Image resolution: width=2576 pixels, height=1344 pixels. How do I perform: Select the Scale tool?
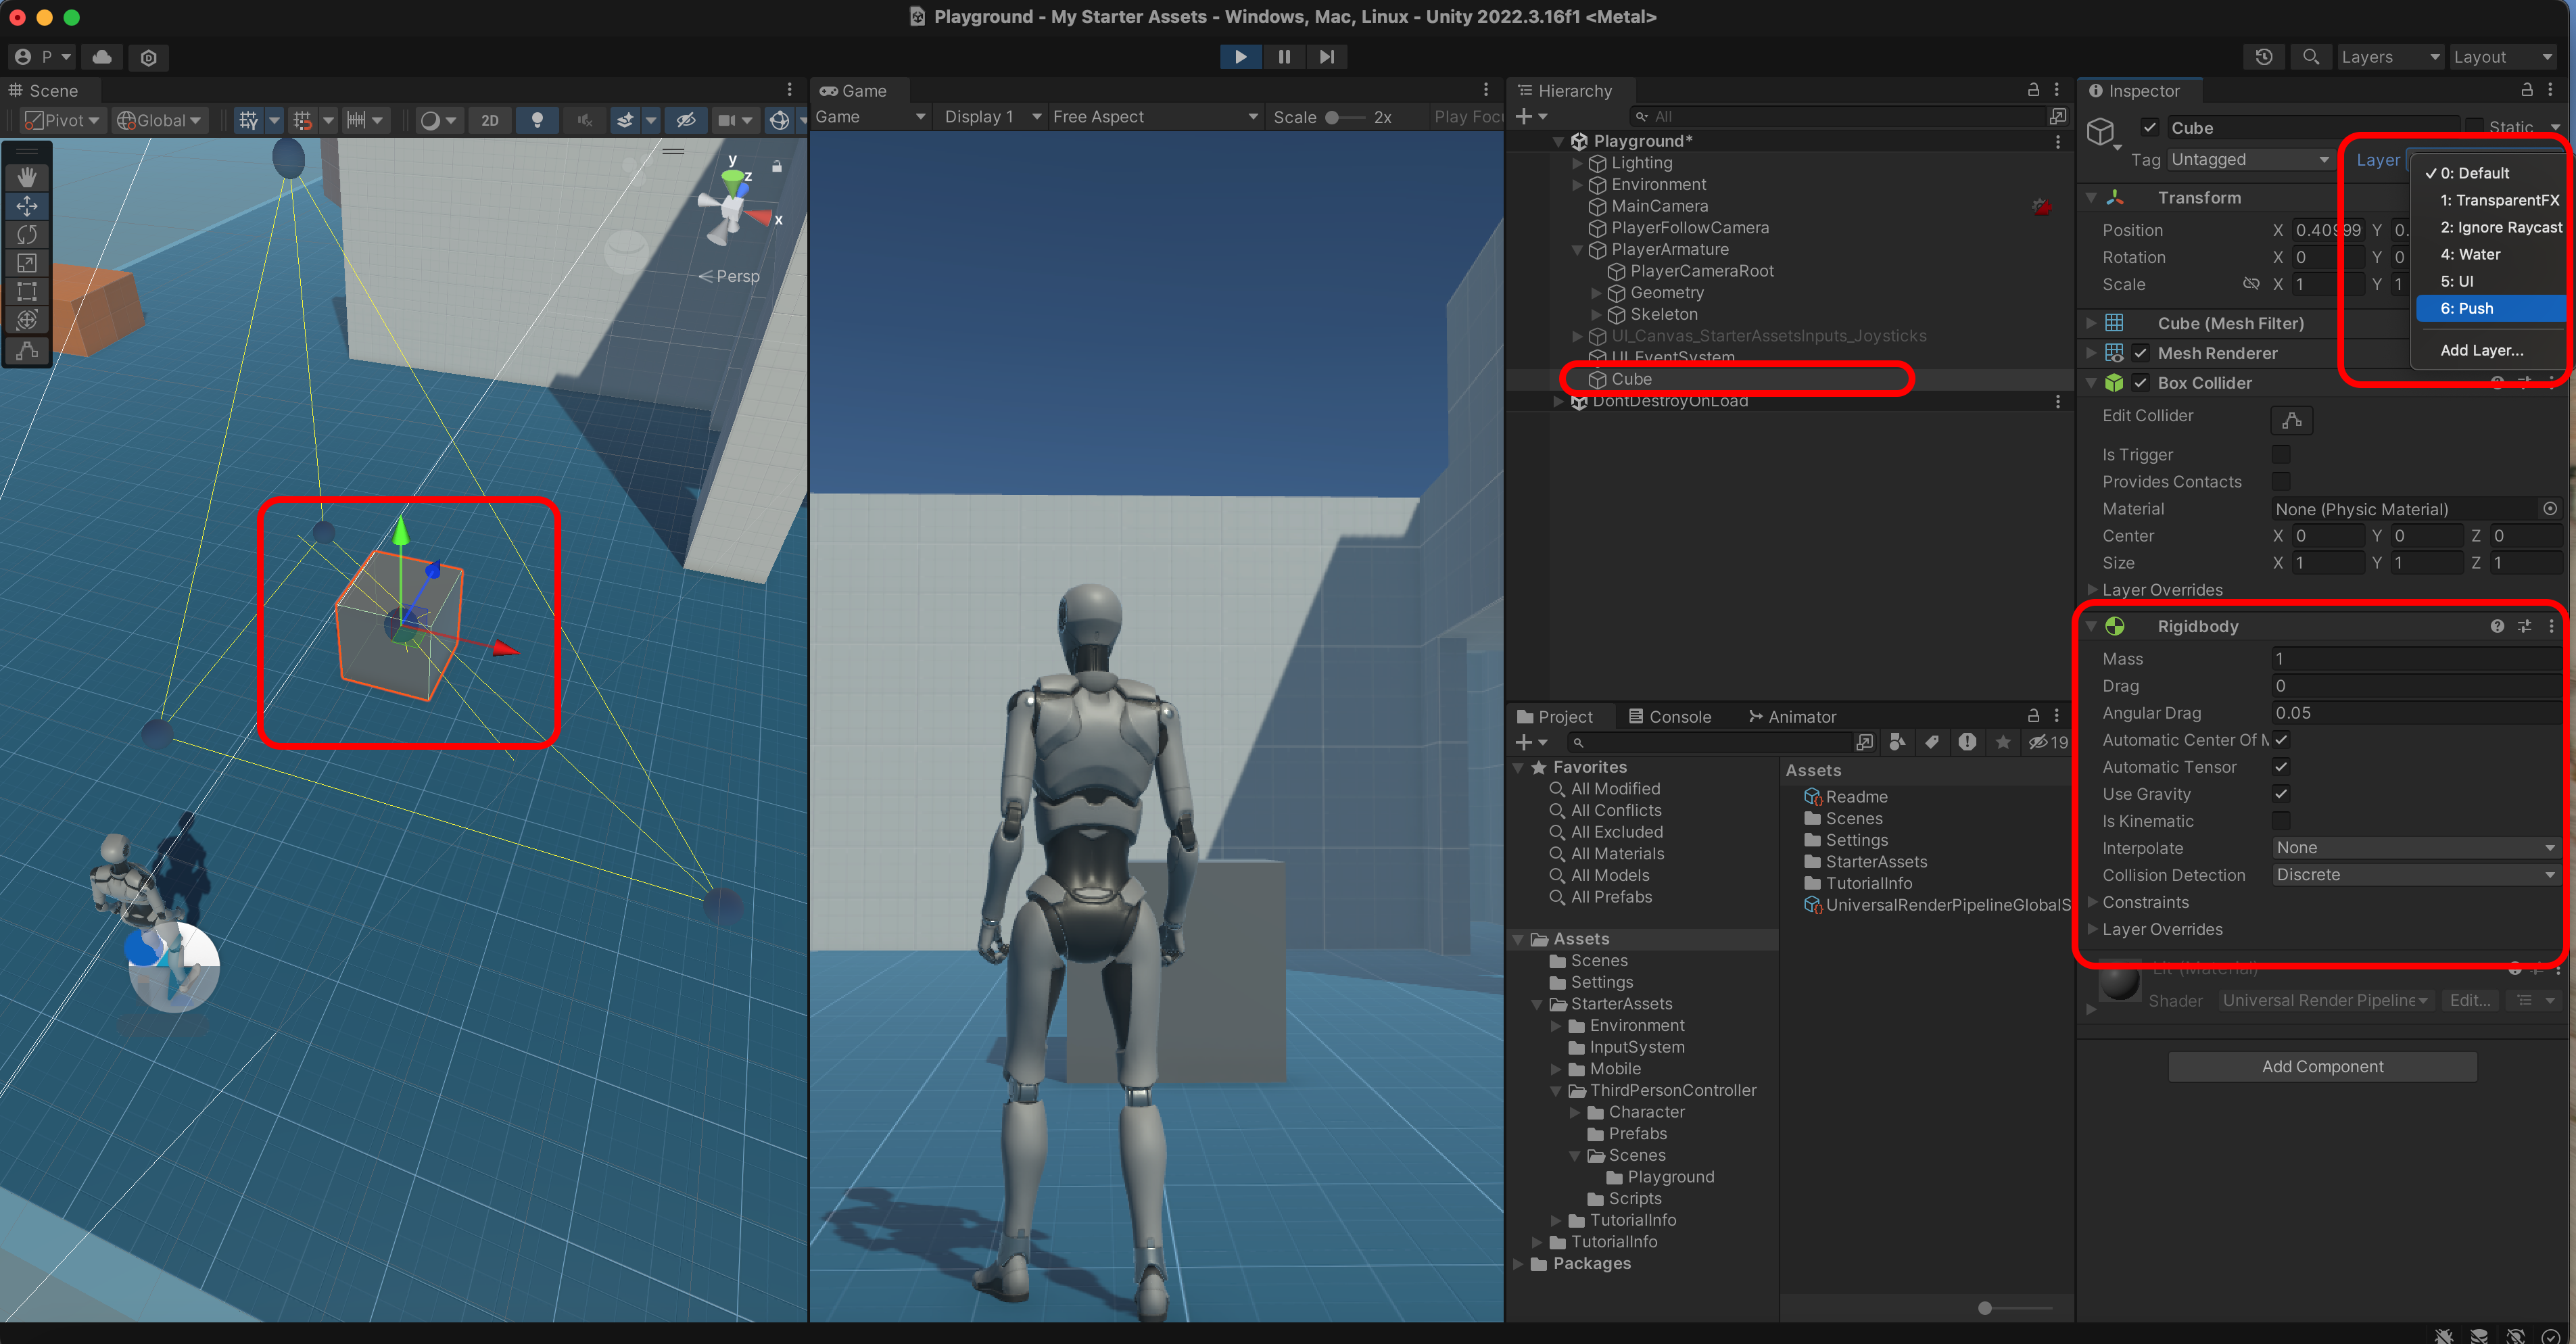click(27, 263)
